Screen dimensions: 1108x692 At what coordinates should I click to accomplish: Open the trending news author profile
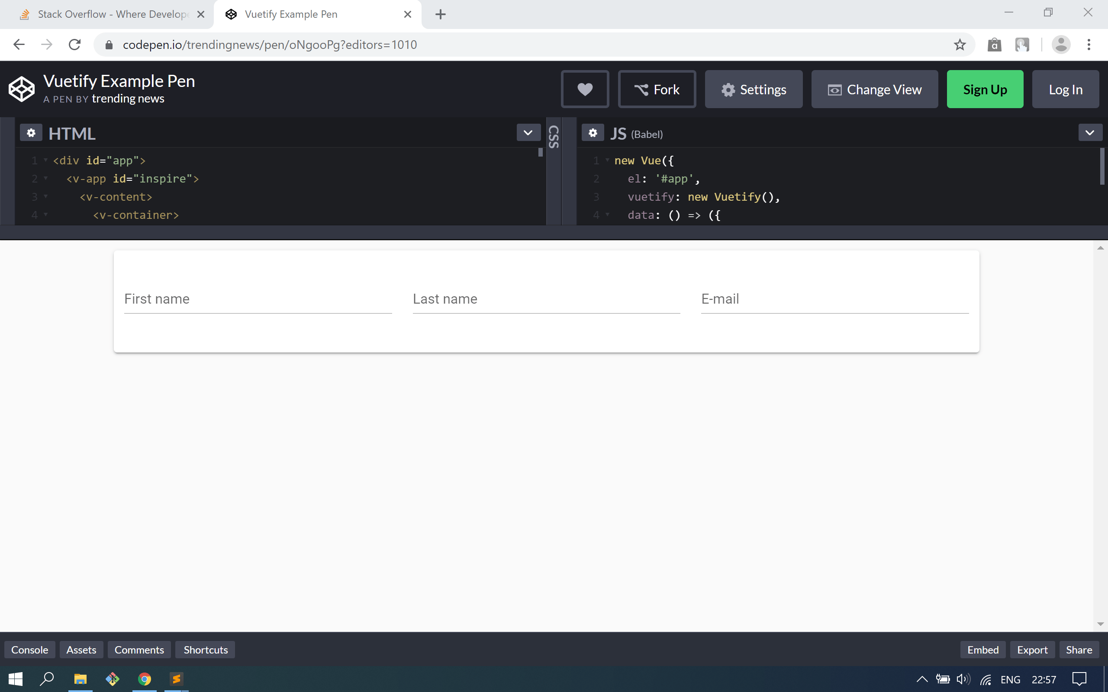coord(128,99)
